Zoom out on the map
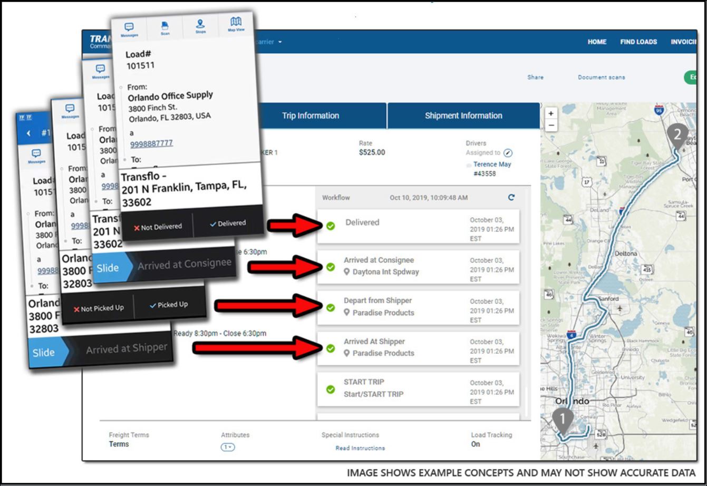This screenshot has height=486, width=707. tap(551, 125)
